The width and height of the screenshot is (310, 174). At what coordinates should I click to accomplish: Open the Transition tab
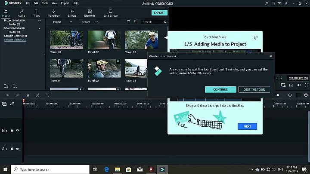click(x=54, y=13)
